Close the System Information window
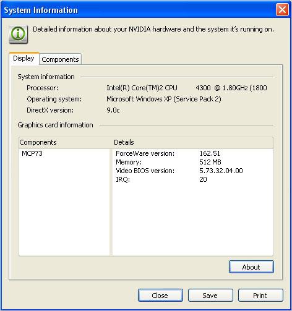 point(282,10)
